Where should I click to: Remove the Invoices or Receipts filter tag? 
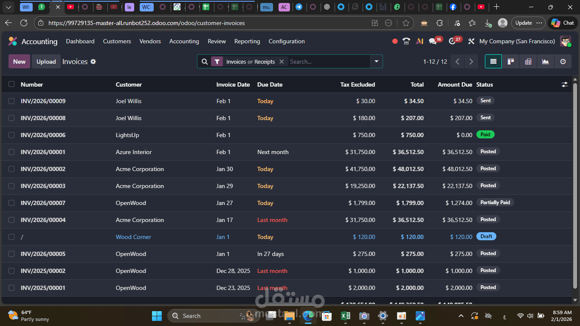tap(282, 62)
